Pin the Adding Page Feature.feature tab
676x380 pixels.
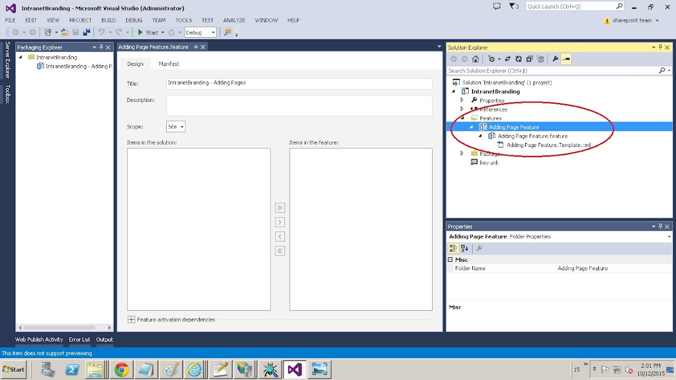tap(195, 47)
